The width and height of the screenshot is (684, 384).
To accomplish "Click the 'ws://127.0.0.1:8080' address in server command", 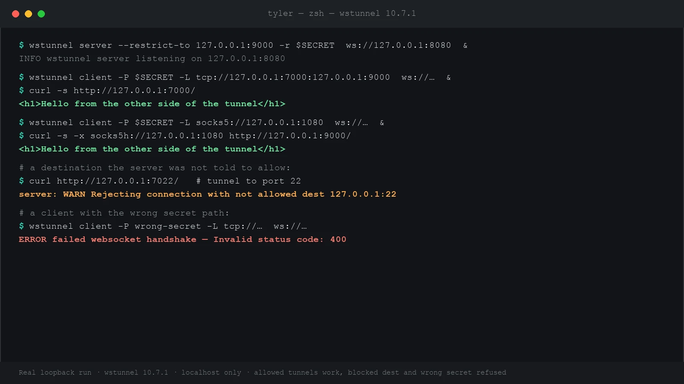I will tap(398, 45).
